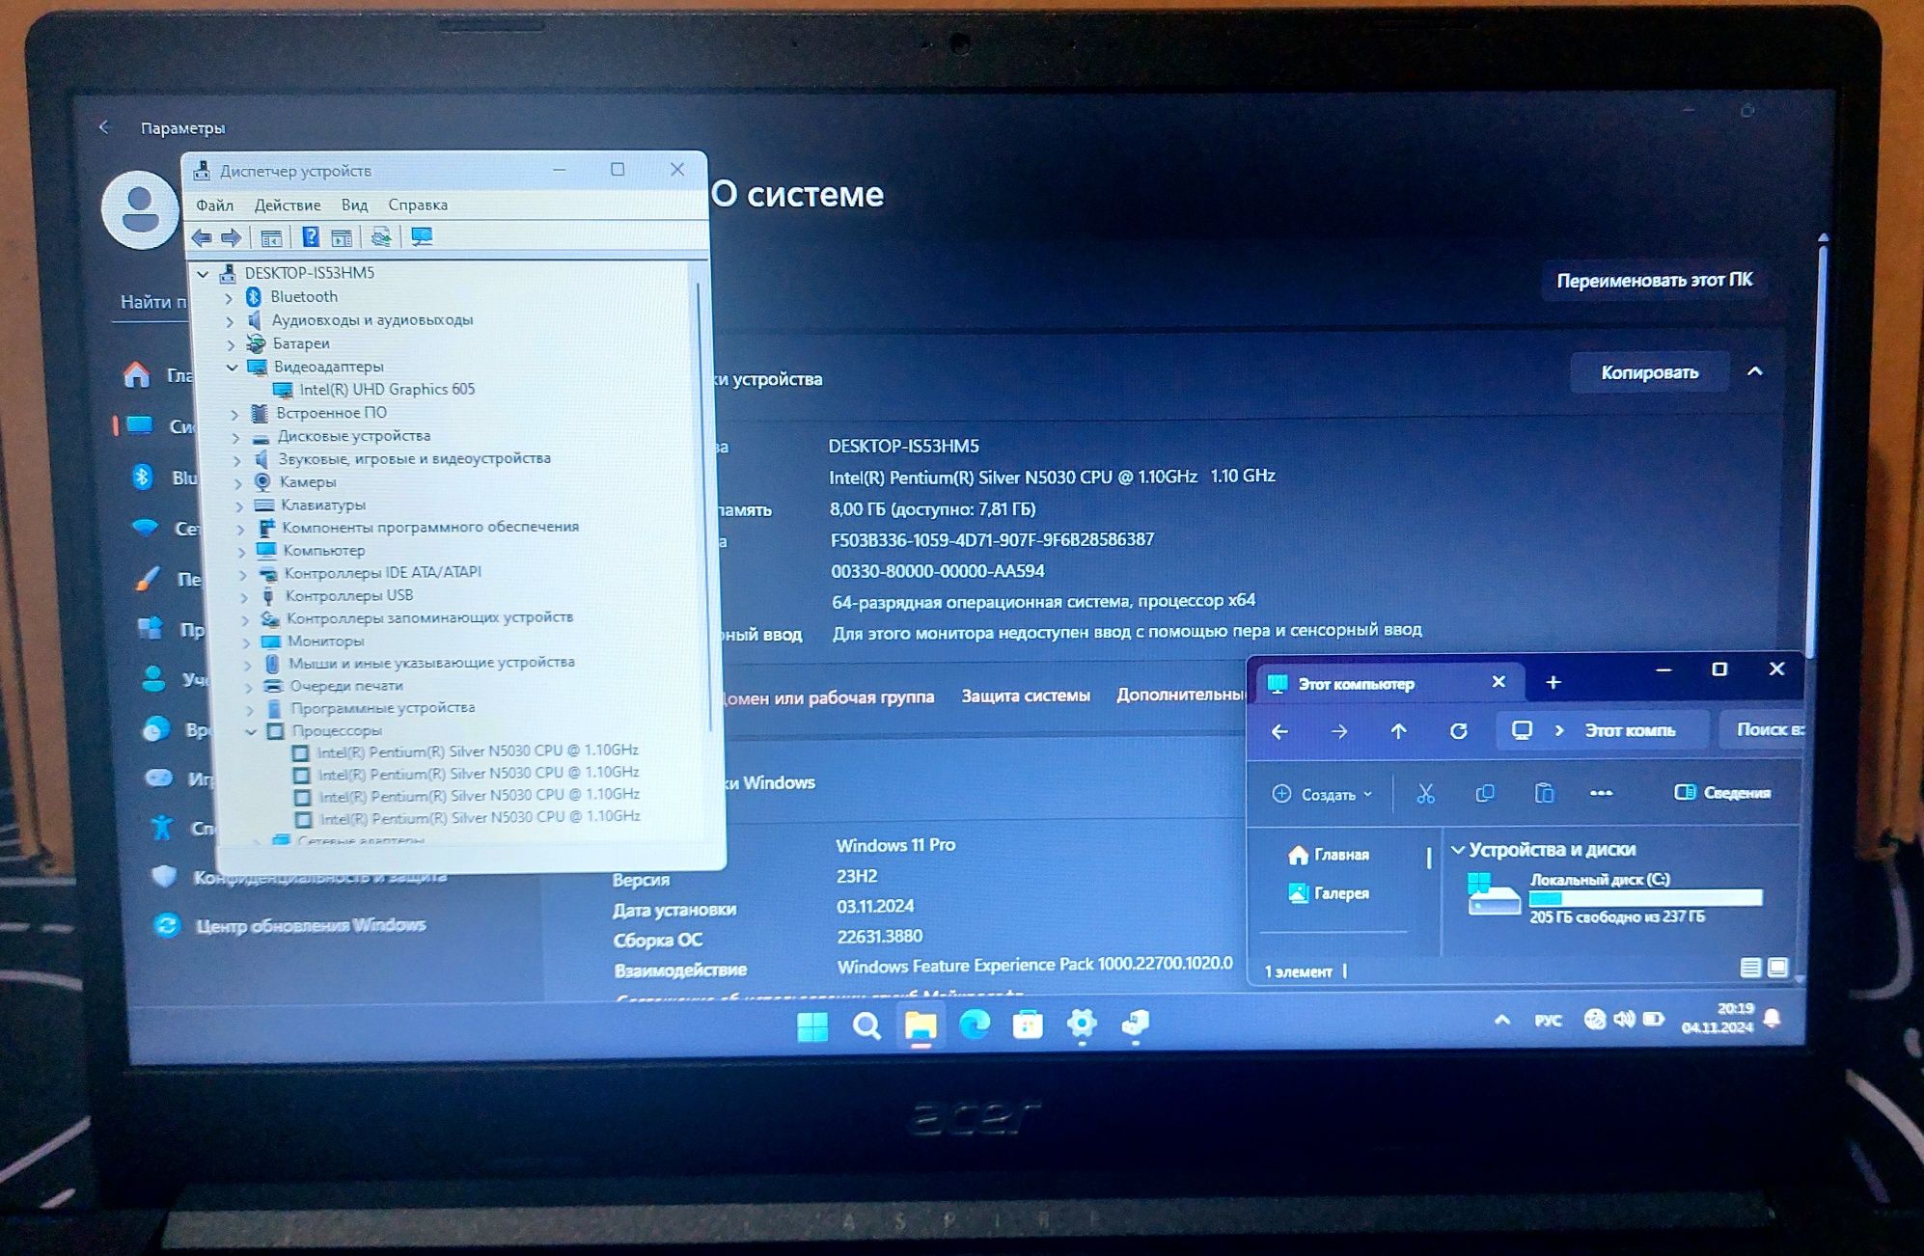The width and height of the screenshot is (1924, 1256).
Task: Click Копировать button in device specifications
Action: coord(1649,372)
